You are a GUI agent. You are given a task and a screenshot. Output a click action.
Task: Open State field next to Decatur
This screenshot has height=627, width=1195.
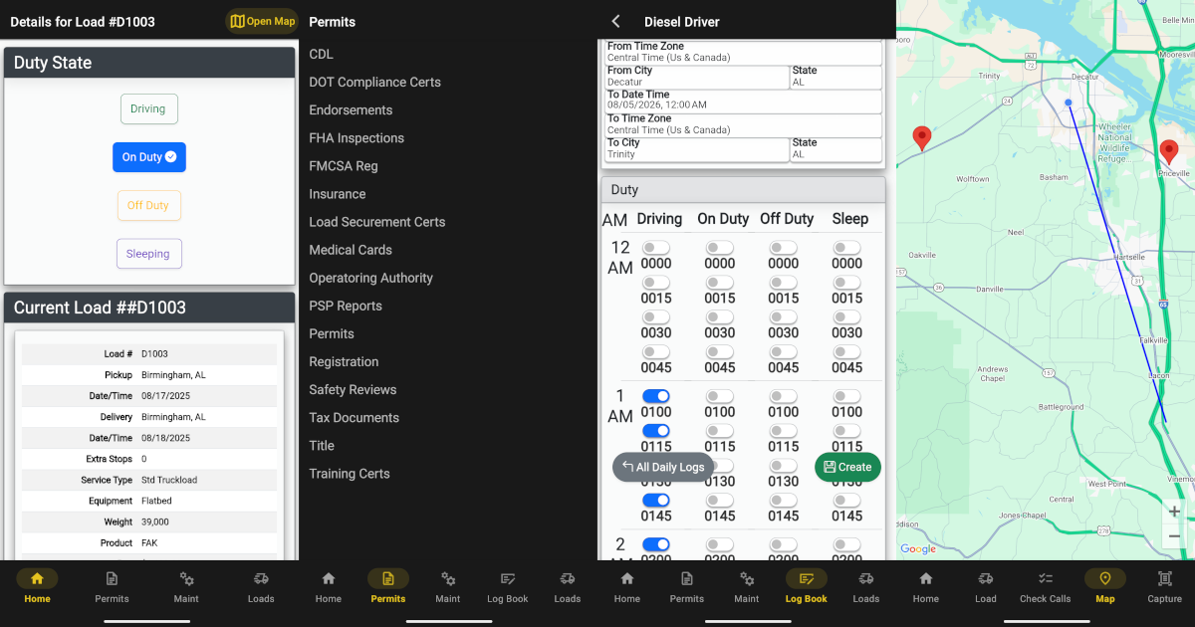pyautogui.click(x=836, y=77)
